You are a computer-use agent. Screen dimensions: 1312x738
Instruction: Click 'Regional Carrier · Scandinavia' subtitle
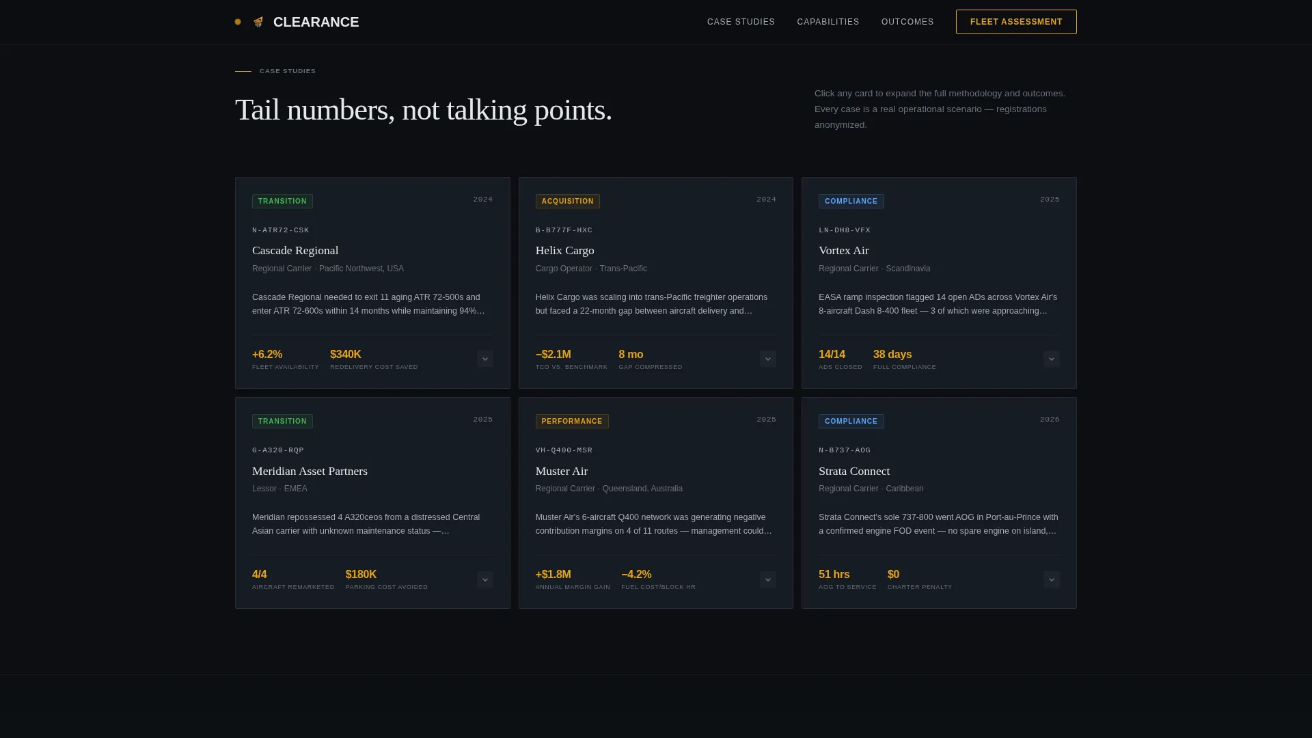click(875, 269)
